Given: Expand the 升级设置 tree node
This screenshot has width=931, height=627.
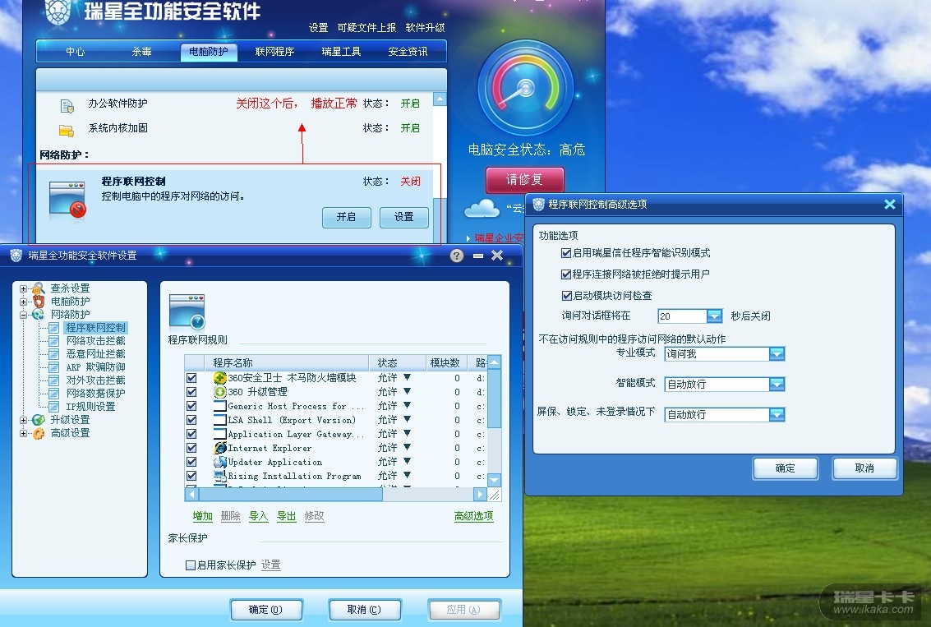Looking at the screenshot, I should tap(23, 420).
